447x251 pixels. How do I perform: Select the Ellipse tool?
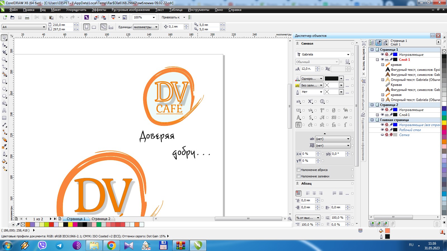4,89
